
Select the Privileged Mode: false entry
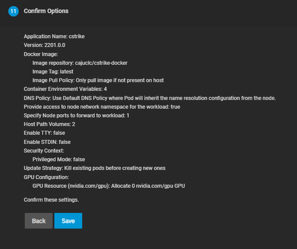coord(59,159)
